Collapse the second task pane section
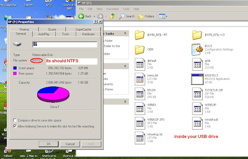Screen dimensions: 248x159 point(125,66)
